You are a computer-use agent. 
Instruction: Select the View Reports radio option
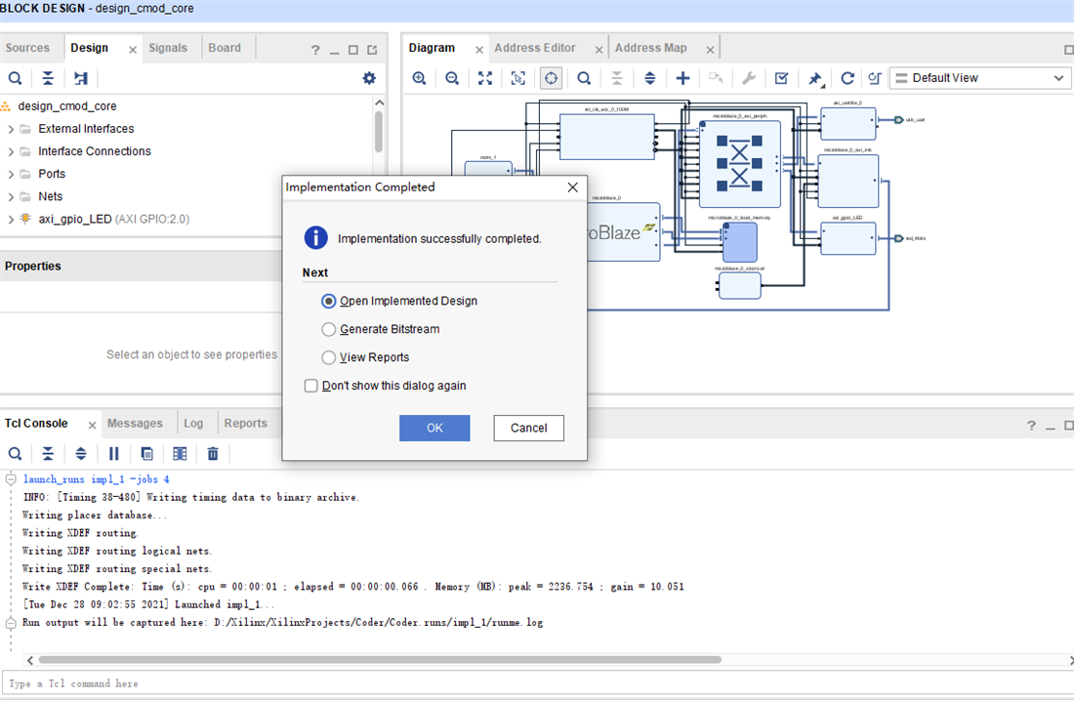pos(329,357)
